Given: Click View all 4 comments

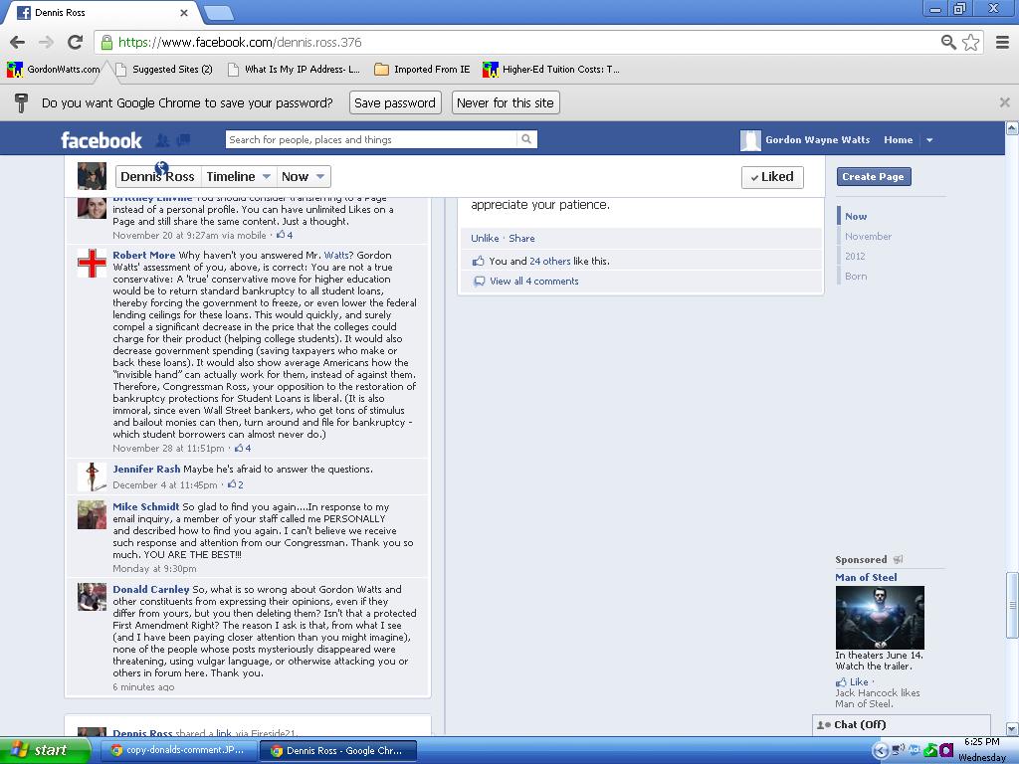Looking at the screenshot, I should point(534,282).
